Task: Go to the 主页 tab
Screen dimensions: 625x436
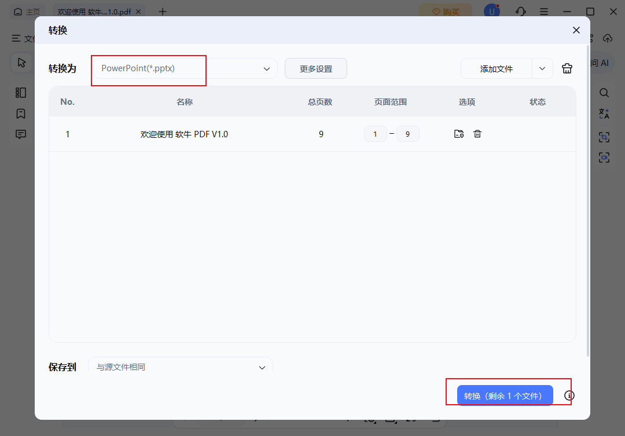Action: [x=27, y=12]
